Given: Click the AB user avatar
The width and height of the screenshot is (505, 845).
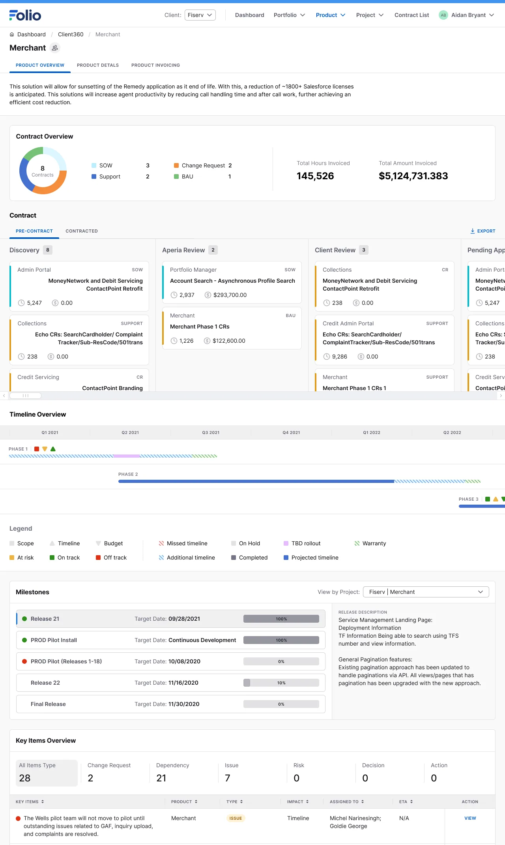Looking at the screenshot, I should point(443,15).
